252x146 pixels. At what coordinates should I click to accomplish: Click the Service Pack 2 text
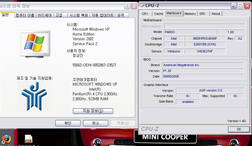click(85, 44)
